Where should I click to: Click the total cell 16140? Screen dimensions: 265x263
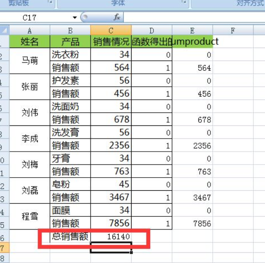tap(111, 236)
